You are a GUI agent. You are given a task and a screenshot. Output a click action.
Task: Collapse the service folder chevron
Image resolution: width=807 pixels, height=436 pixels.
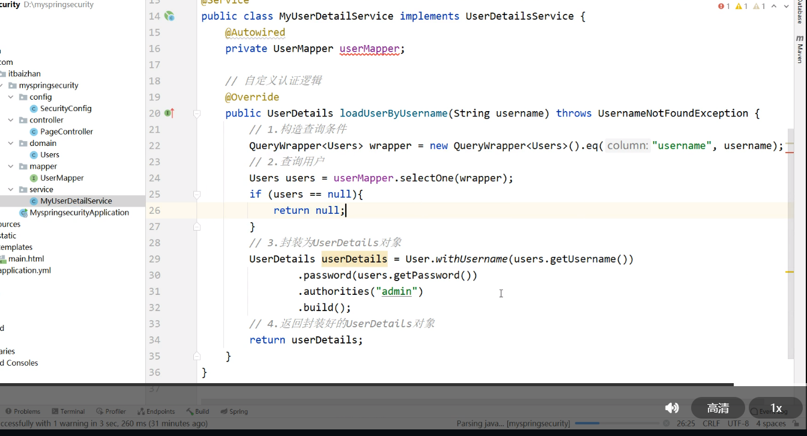pos(11,189)
